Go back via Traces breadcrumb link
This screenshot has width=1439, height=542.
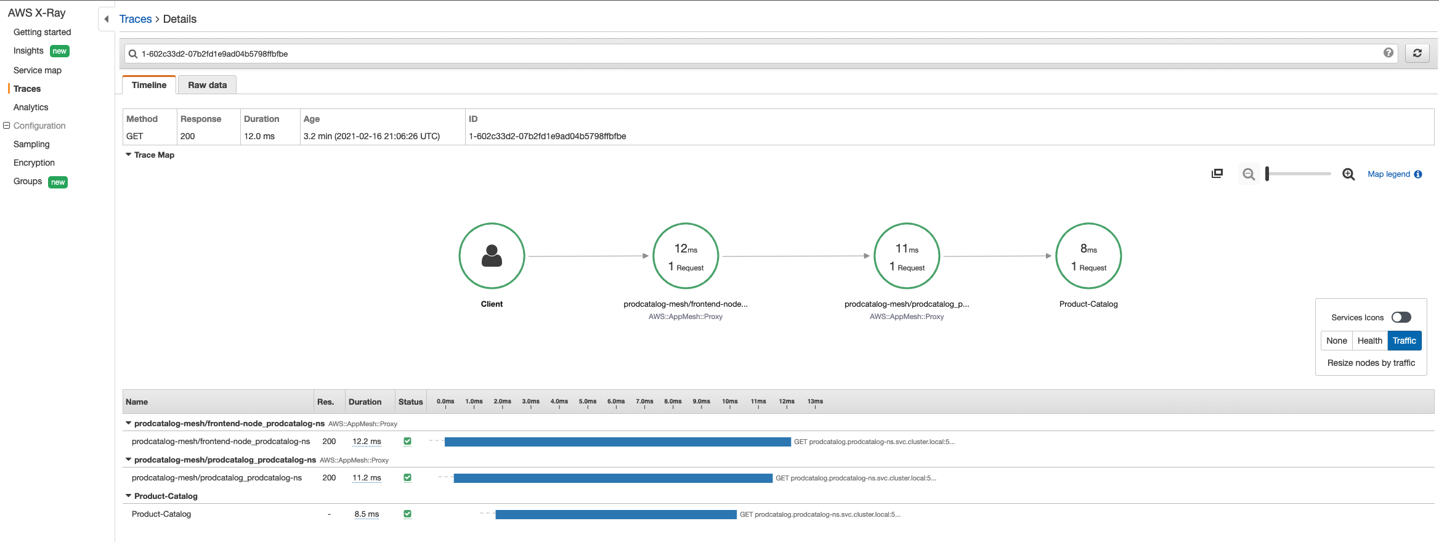136,19
